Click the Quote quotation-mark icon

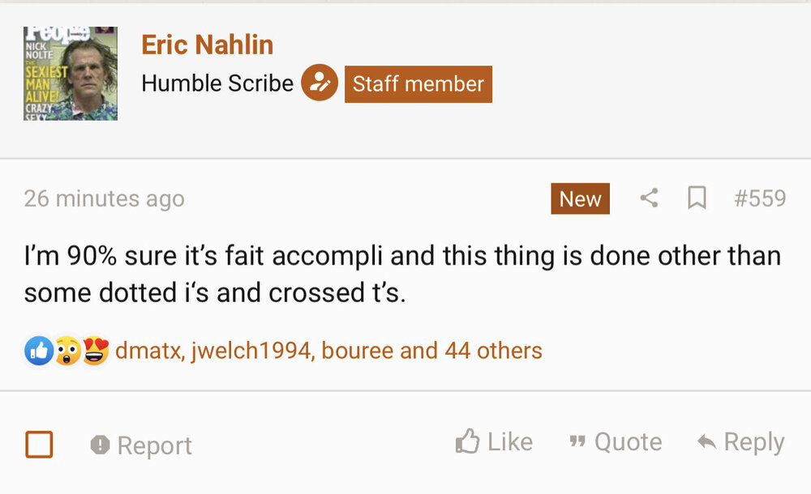[577, 442]
